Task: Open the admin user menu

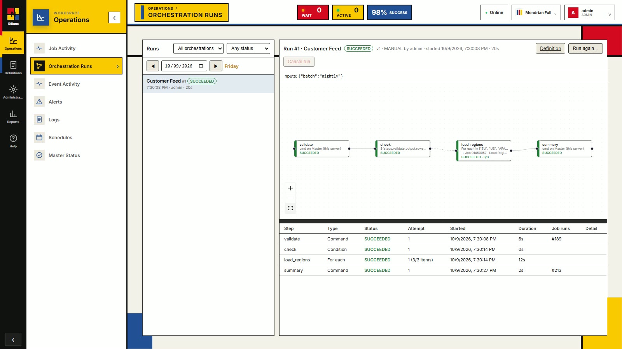Action: (x=590, y=12)
